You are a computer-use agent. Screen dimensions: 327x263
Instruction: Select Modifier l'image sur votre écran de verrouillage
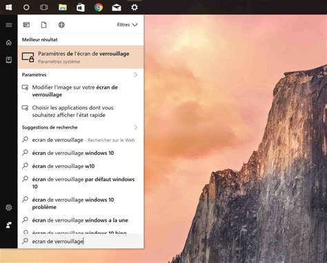point(81,91)
